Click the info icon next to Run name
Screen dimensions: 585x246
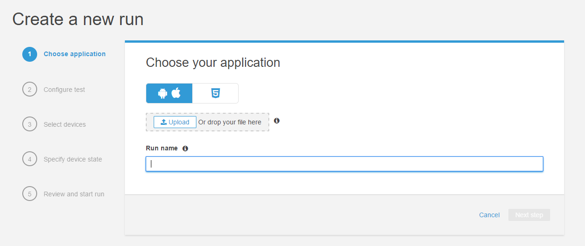point(185,149)
